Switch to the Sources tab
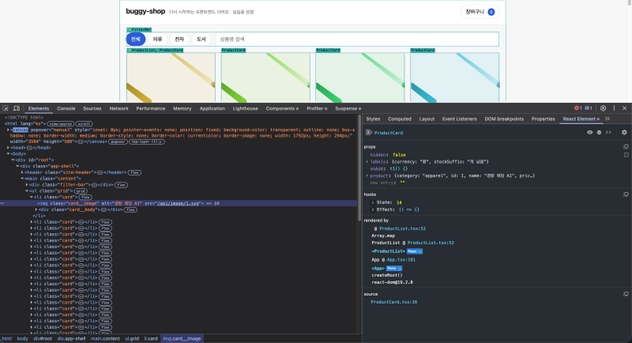Screen dimensions: 632x343 tap(92, 108)
